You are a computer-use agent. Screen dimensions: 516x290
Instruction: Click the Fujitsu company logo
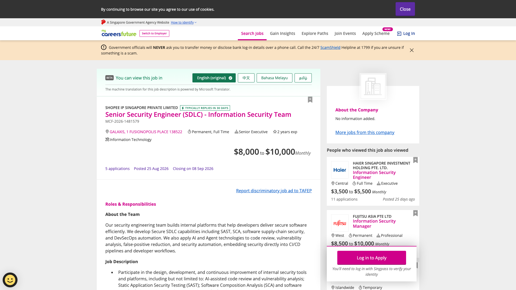point(340,223)
